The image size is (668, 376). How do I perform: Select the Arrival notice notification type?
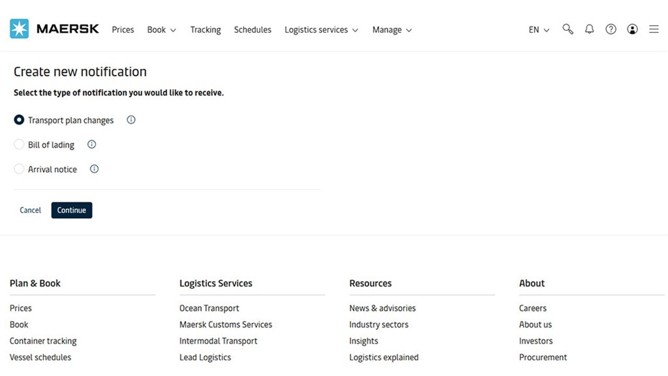pos(19,169)
